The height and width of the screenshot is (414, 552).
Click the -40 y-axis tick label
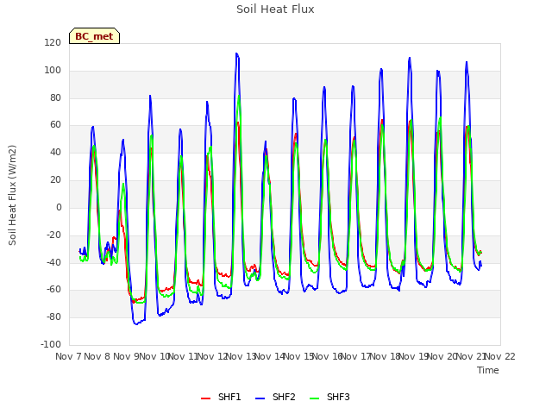53,262
